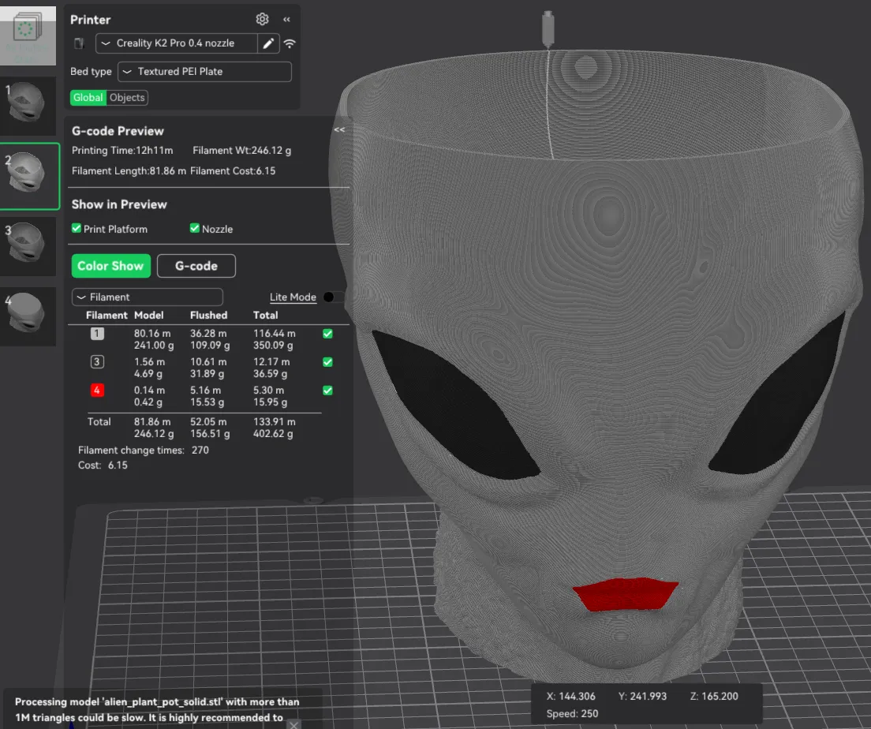Click the Y: 241.993 coordinate readout

click(643, 696)
